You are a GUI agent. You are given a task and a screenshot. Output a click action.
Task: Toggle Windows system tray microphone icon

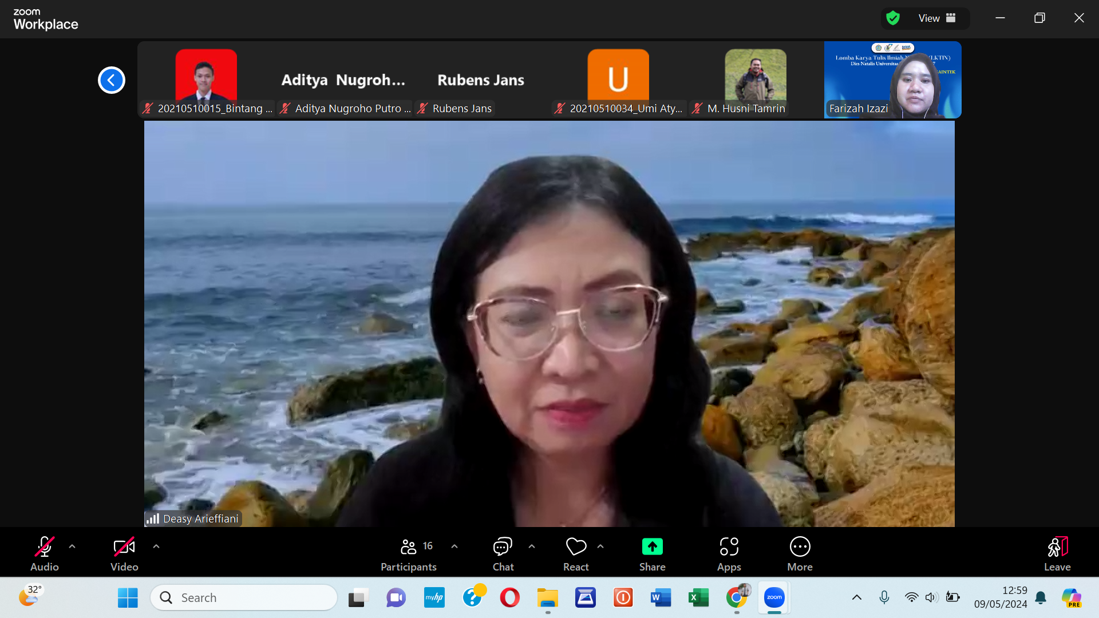click(x=884, y=597)
